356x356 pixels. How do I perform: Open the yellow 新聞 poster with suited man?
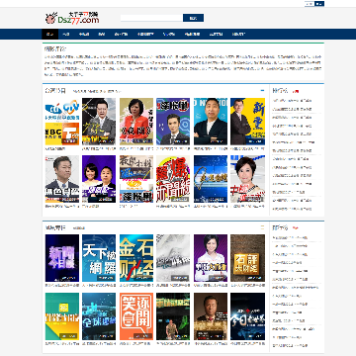247,122
